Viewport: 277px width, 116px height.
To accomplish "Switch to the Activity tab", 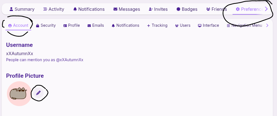I will click(x=54, y=9).
